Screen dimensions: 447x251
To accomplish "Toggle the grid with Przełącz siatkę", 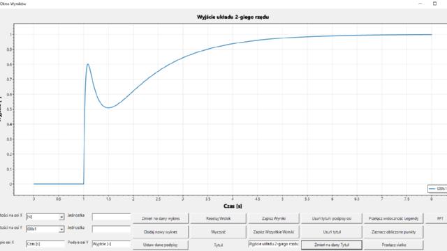I will click(x=393, y=245).
